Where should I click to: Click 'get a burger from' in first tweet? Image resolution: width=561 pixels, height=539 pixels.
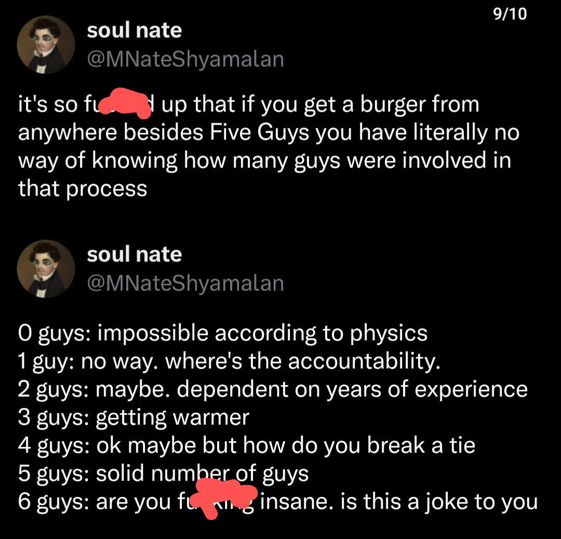[392, 104]
